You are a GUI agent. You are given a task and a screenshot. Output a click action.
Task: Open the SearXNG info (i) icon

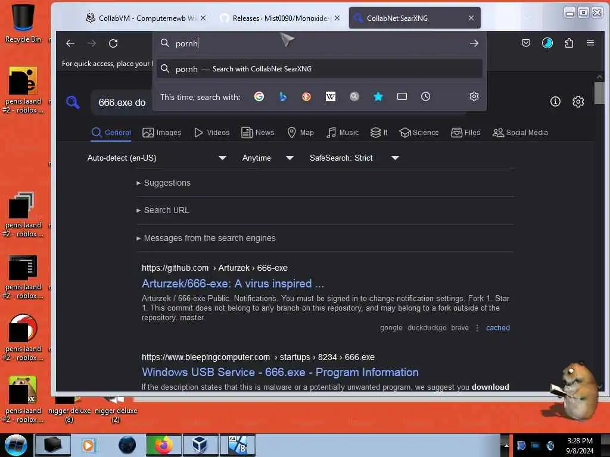pos(555,101)
